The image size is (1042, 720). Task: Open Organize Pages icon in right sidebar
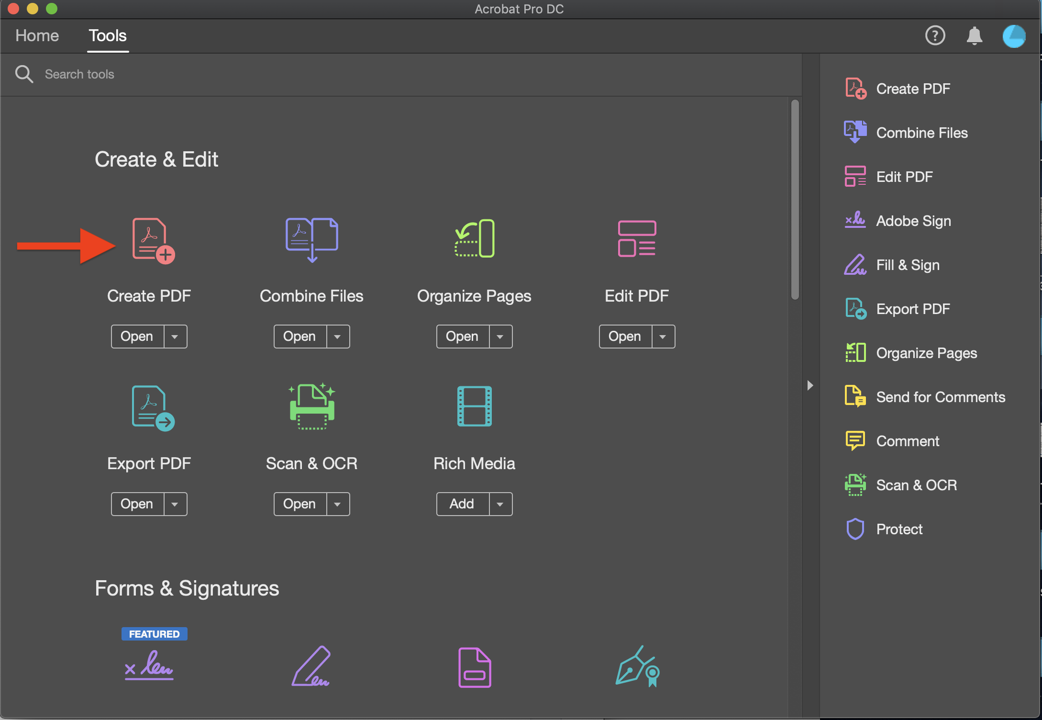(855, 352)
